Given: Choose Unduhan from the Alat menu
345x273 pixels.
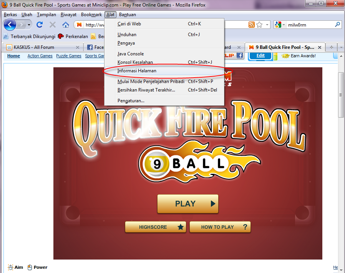Looking at the screenshot, I should coord(164,35).
